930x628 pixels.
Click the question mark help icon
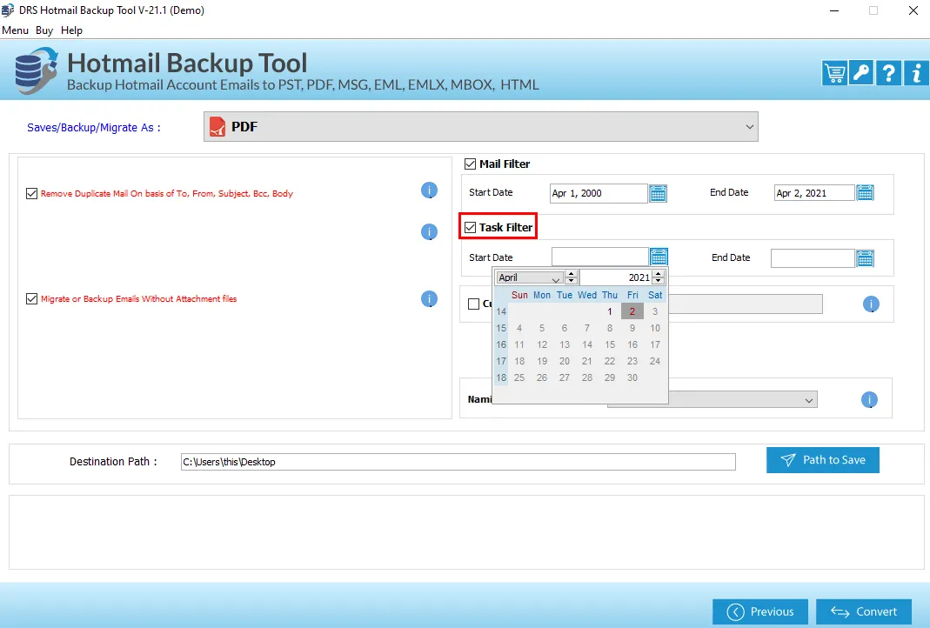click(x=888, y=74)
